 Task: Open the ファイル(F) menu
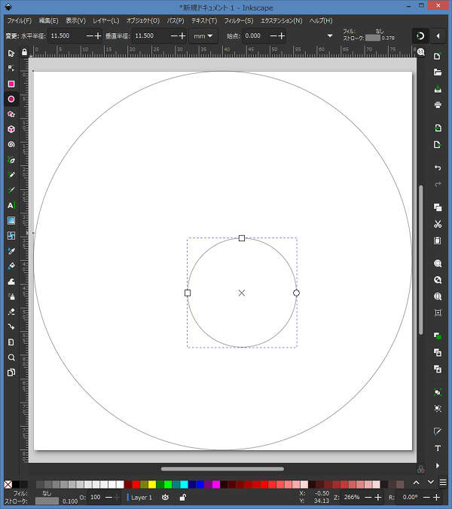[20, 21]
